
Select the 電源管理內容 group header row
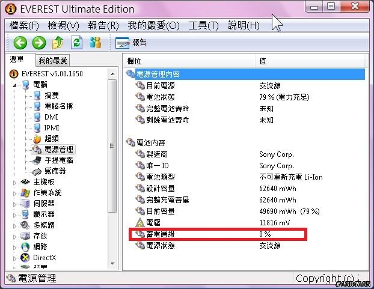(x=245, y=75)
